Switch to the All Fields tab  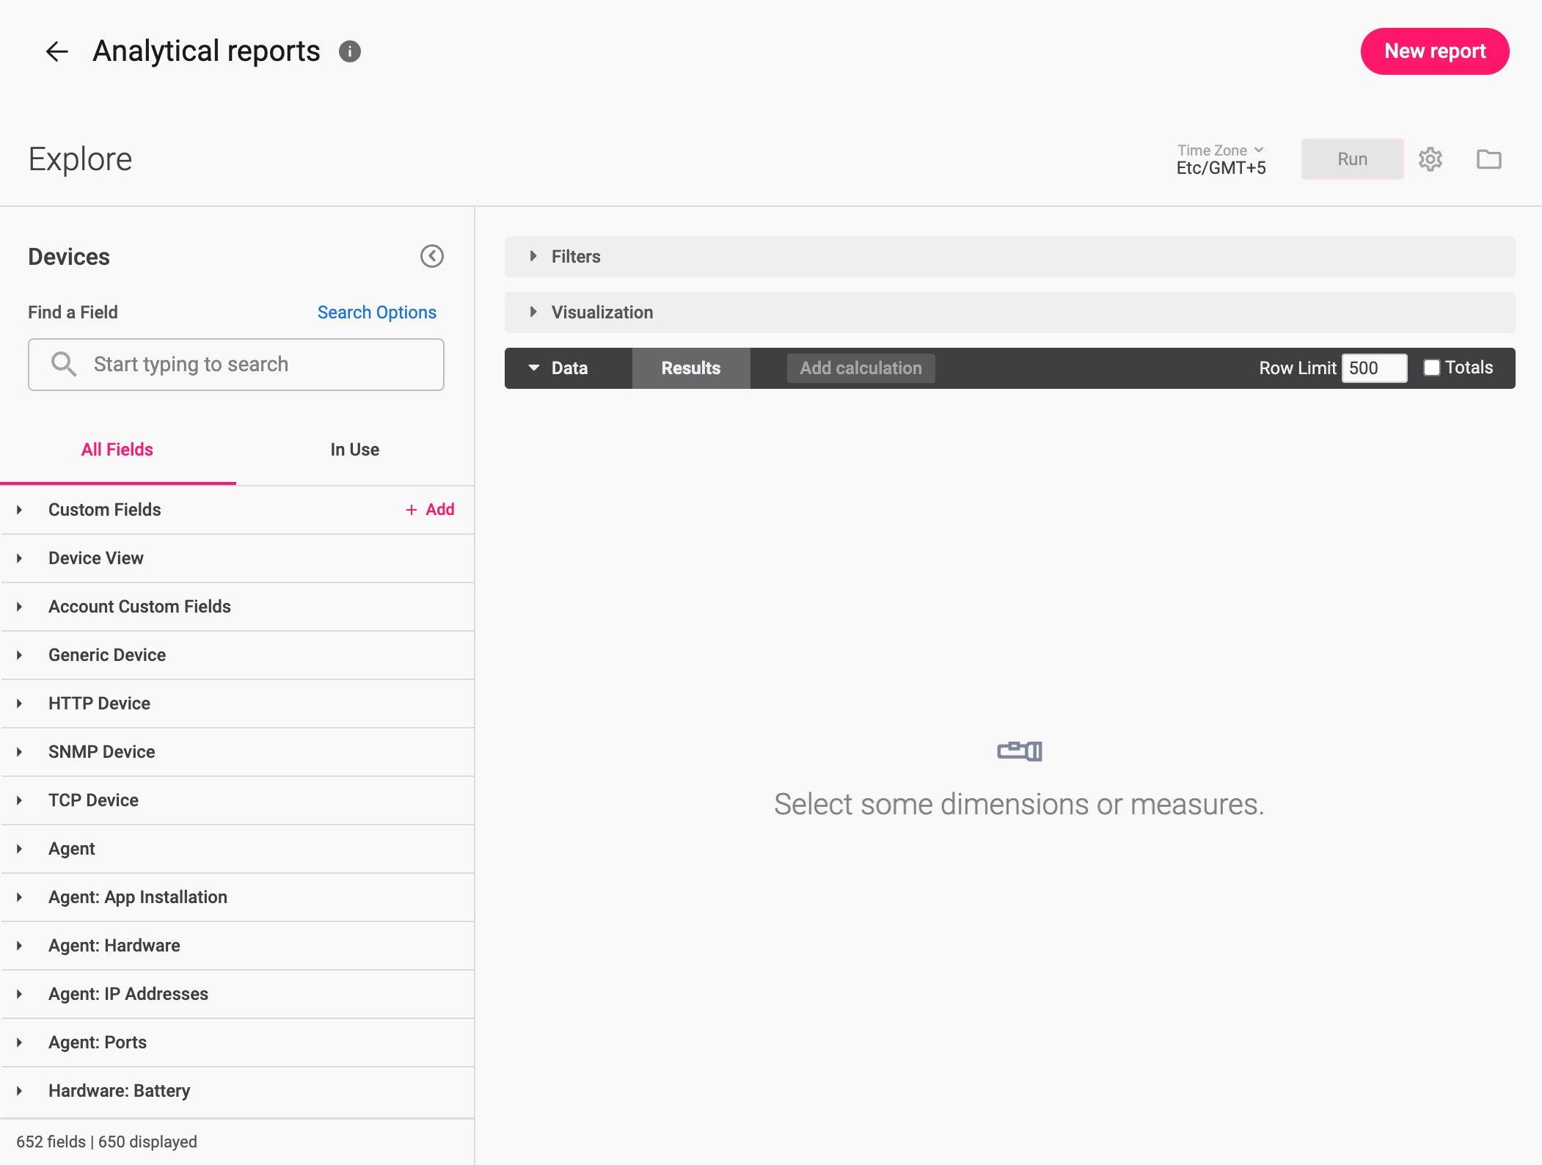[x=117, y=450]
